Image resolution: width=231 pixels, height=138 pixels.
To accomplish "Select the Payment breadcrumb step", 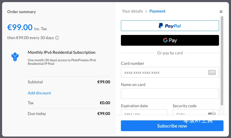I will click(x=157, y=11).
